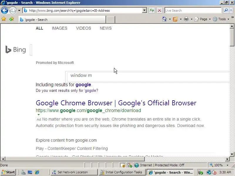The height and width of the screenshot is (176, 235).
Task: Click the vertical scrollbar thumb
Action: click(x=232, y=38)
